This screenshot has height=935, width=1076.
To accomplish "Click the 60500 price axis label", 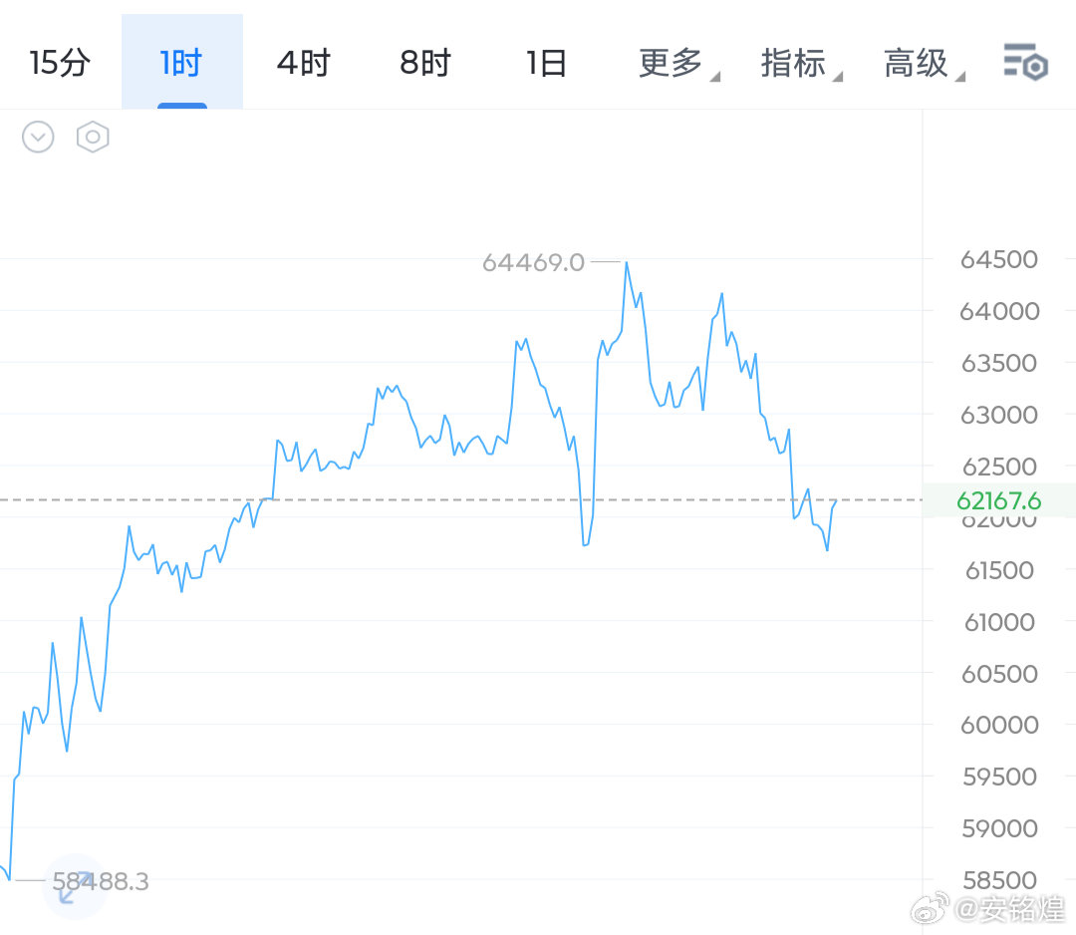I will pos(999,674).
